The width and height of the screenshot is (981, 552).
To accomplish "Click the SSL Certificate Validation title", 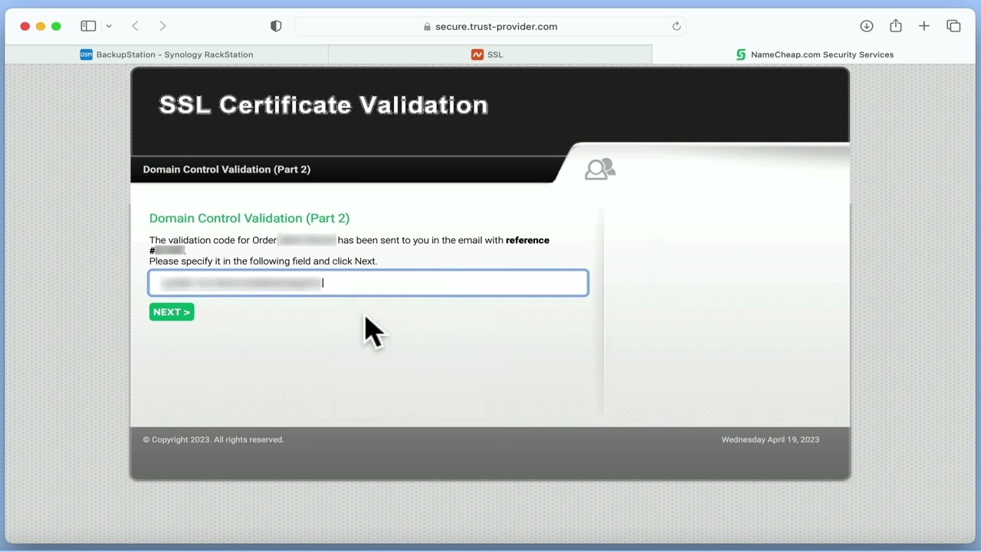I will [x=323, y=105].
